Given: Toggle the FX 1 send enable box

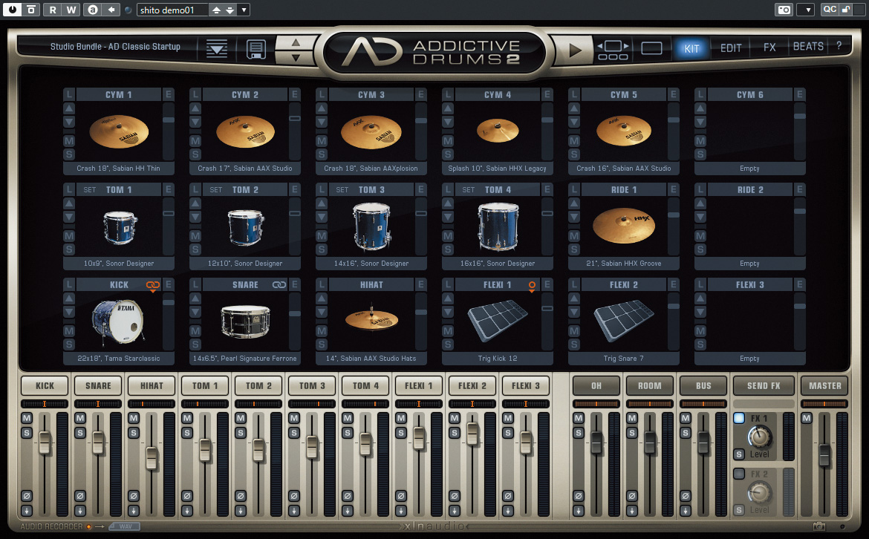Looking at the screenshot, I should coord(739,418).
